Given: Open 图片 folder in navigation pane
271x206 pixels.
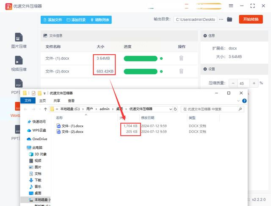Looking at the screenshot, I should click(x=35, y=167).
